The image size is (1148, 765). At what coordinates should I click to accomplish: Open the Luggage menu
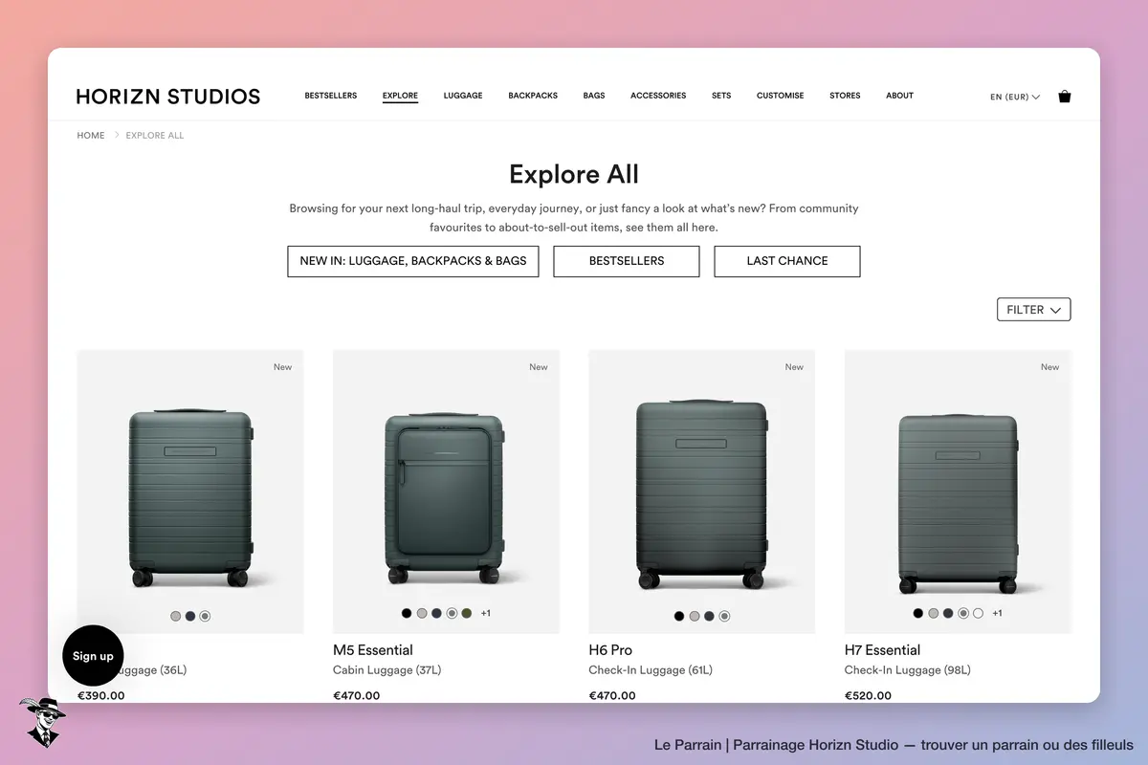click(x=463, y=96)
